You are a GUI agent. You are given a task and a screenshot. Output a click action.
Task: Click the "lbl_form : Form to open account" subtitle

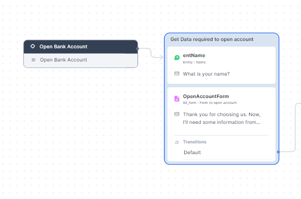210,103
